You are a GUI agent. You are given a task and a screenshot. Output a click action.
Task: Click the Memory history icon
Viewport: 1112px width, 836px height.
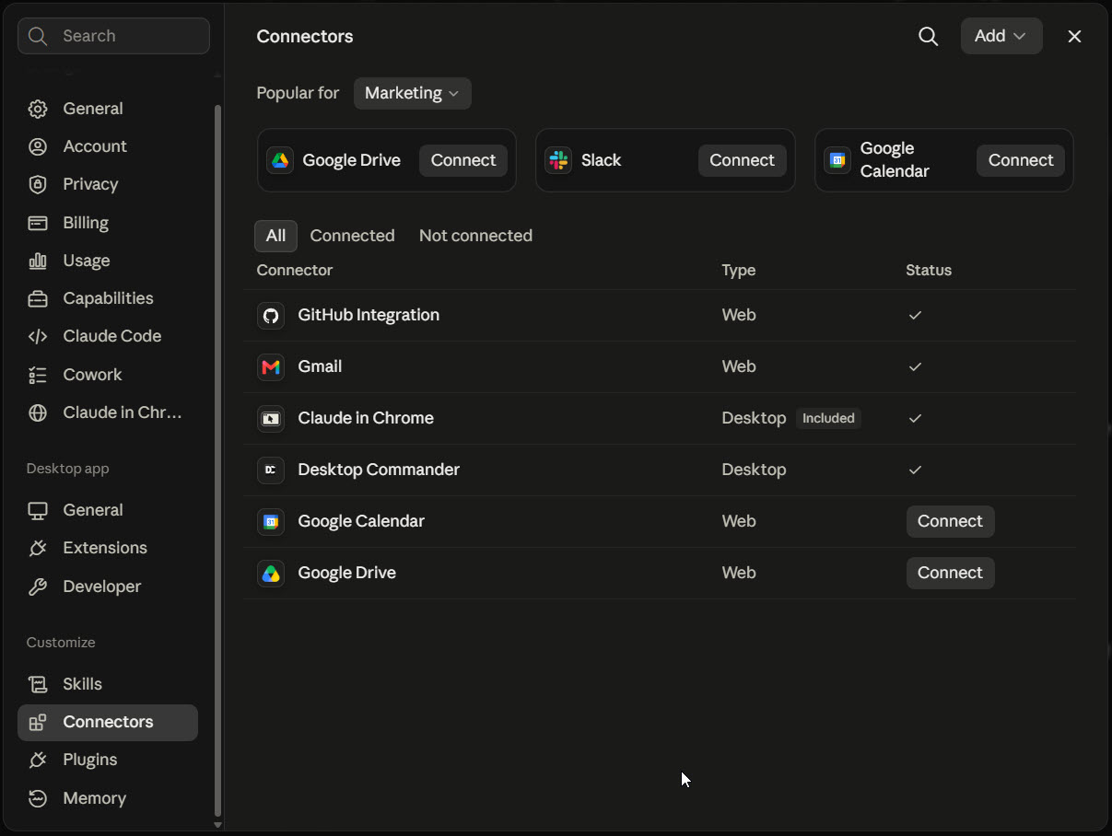(x=38, y=798)
